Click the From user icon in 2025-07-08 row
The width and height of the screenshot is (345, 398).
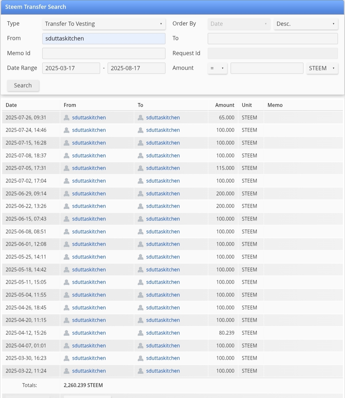(66, 156)
